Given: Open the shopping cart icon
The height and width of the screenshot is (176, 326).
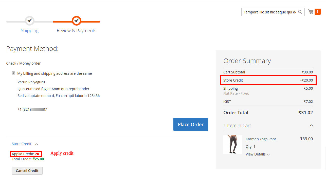Looking at the screenshot, I should [x=311, y=11].
